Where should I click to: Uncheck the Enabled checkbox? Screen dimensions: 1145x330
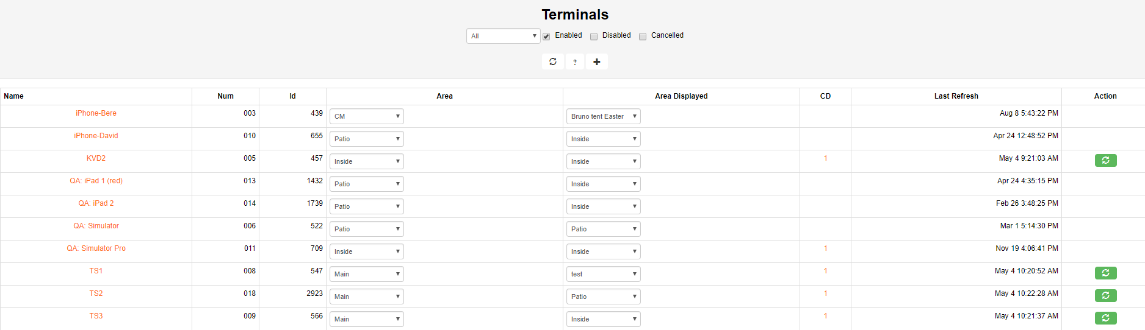[546, 37]
